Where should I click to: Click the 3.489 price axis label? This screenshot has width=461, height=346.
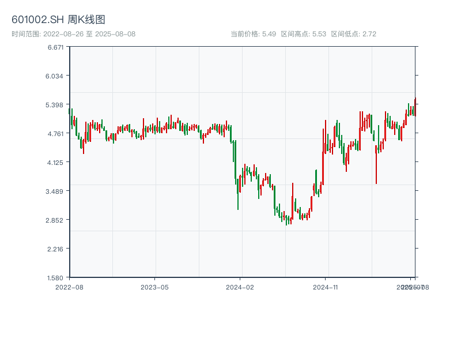(x=56, y=191)
